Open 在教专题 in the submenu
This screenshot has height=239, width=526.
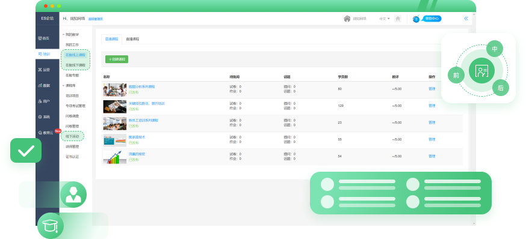(x=72, y=75)
